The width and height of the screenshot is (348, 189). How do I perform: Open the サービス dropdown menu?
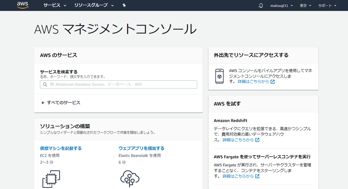55,6
